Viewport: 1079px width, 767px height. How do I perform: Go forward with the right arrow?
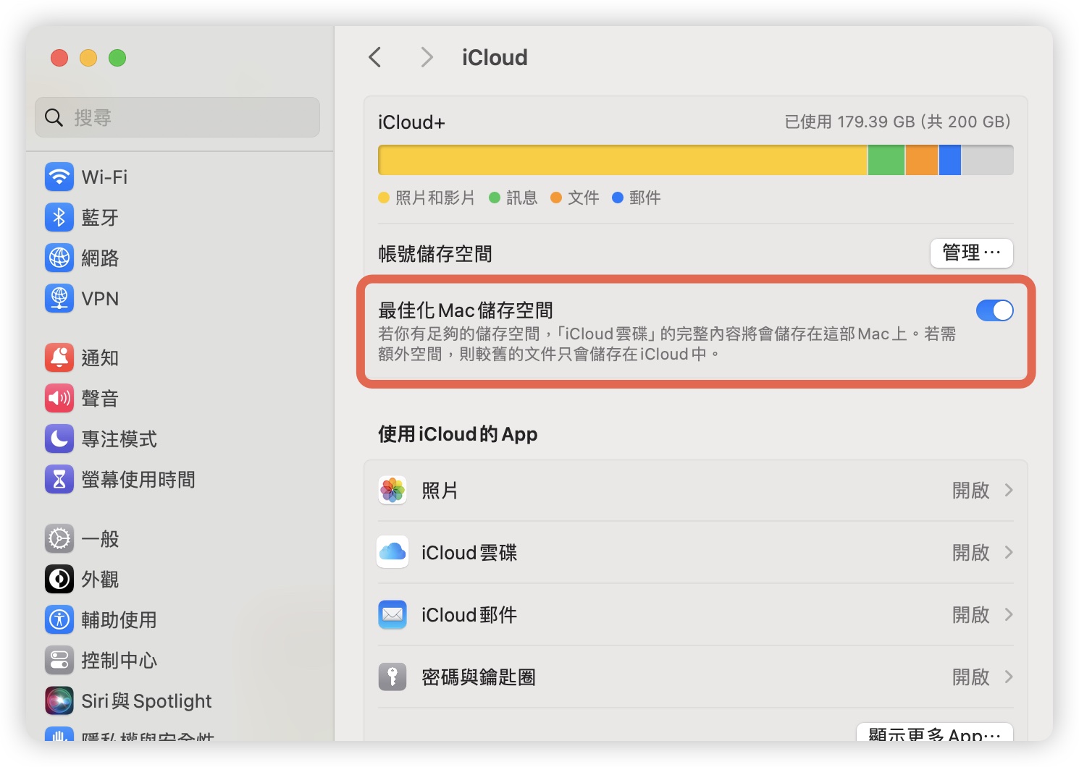coord(427,57)
